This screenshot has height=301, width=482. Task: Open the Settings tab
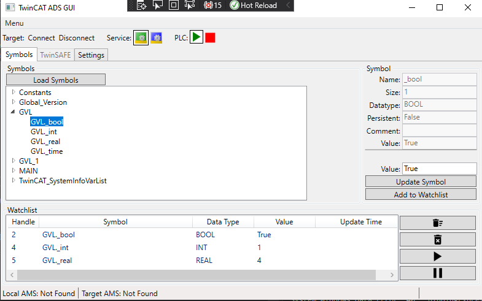click(91, 55)
